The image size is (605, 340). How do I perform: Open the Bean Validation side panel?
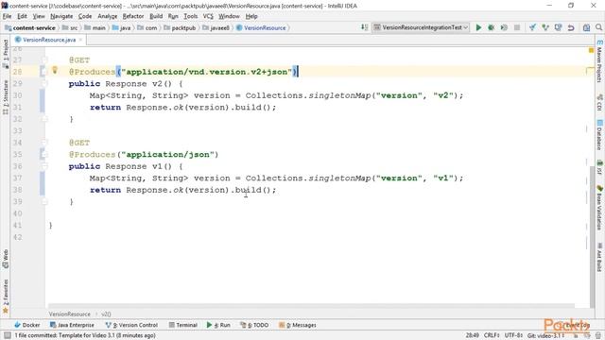point(599,207)
